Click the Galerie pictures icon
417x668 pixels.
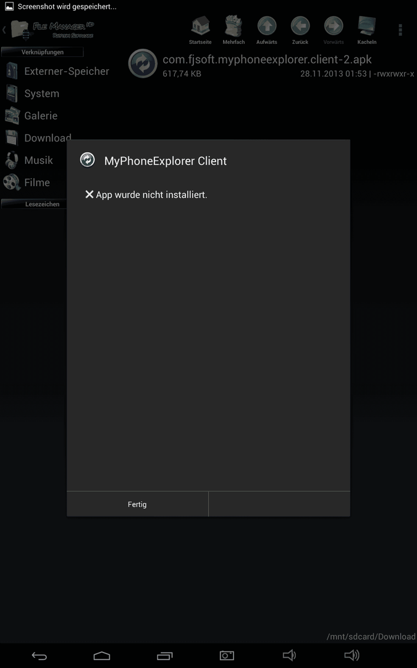[x=12, y=116]
